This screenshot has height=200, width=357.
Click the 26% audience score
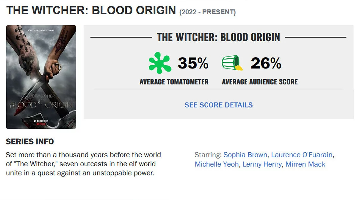(x=266, y=63)
